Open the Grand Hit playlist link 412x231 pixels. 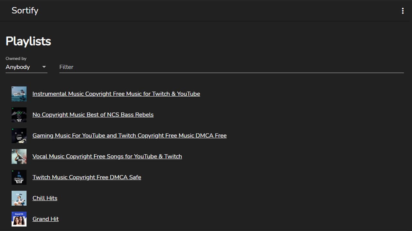(x=45, y=219)
